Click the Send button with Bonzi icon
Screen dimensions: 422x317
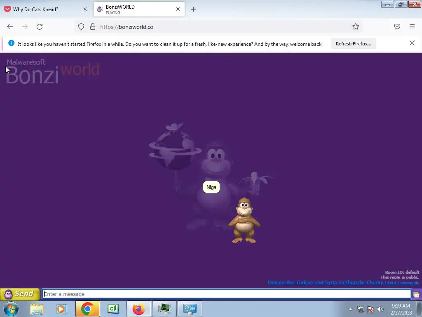pos(20,294)
